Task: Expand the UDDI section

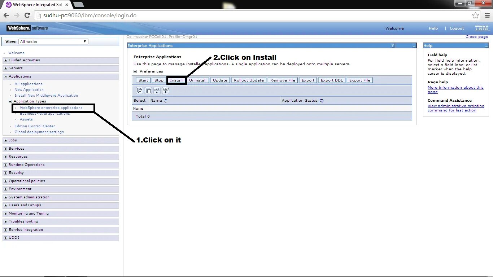Action: click(5, 238)
